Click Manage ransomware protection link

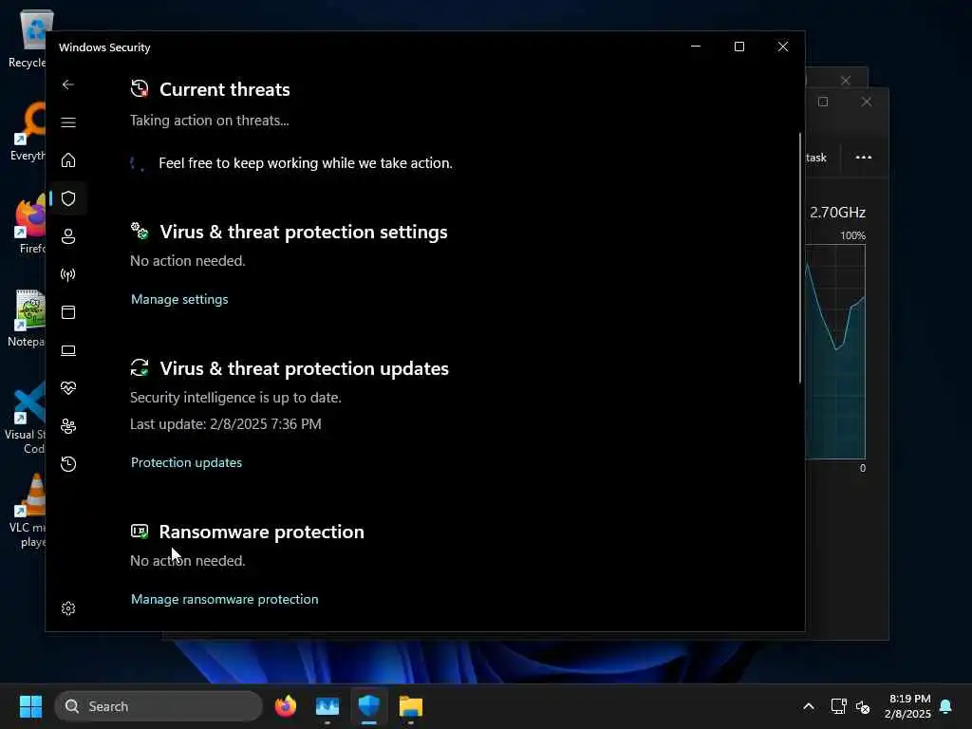(224, 600)
